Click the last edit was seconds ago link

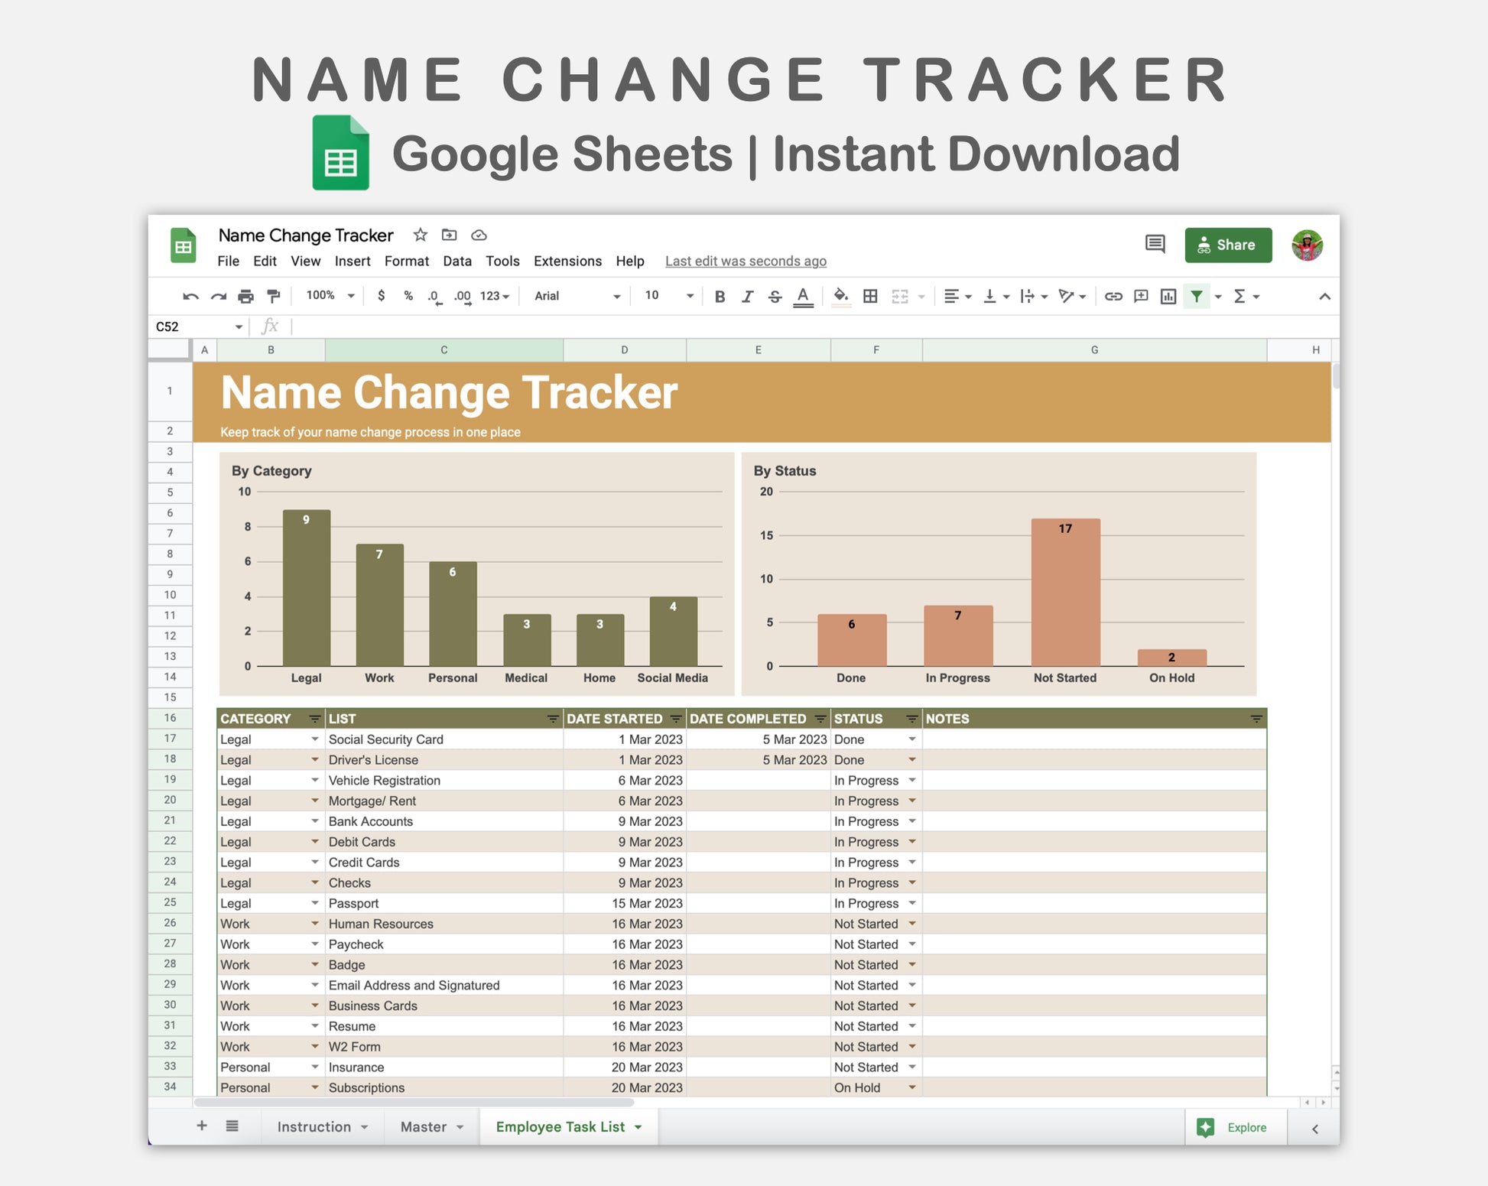coord(746,262)
